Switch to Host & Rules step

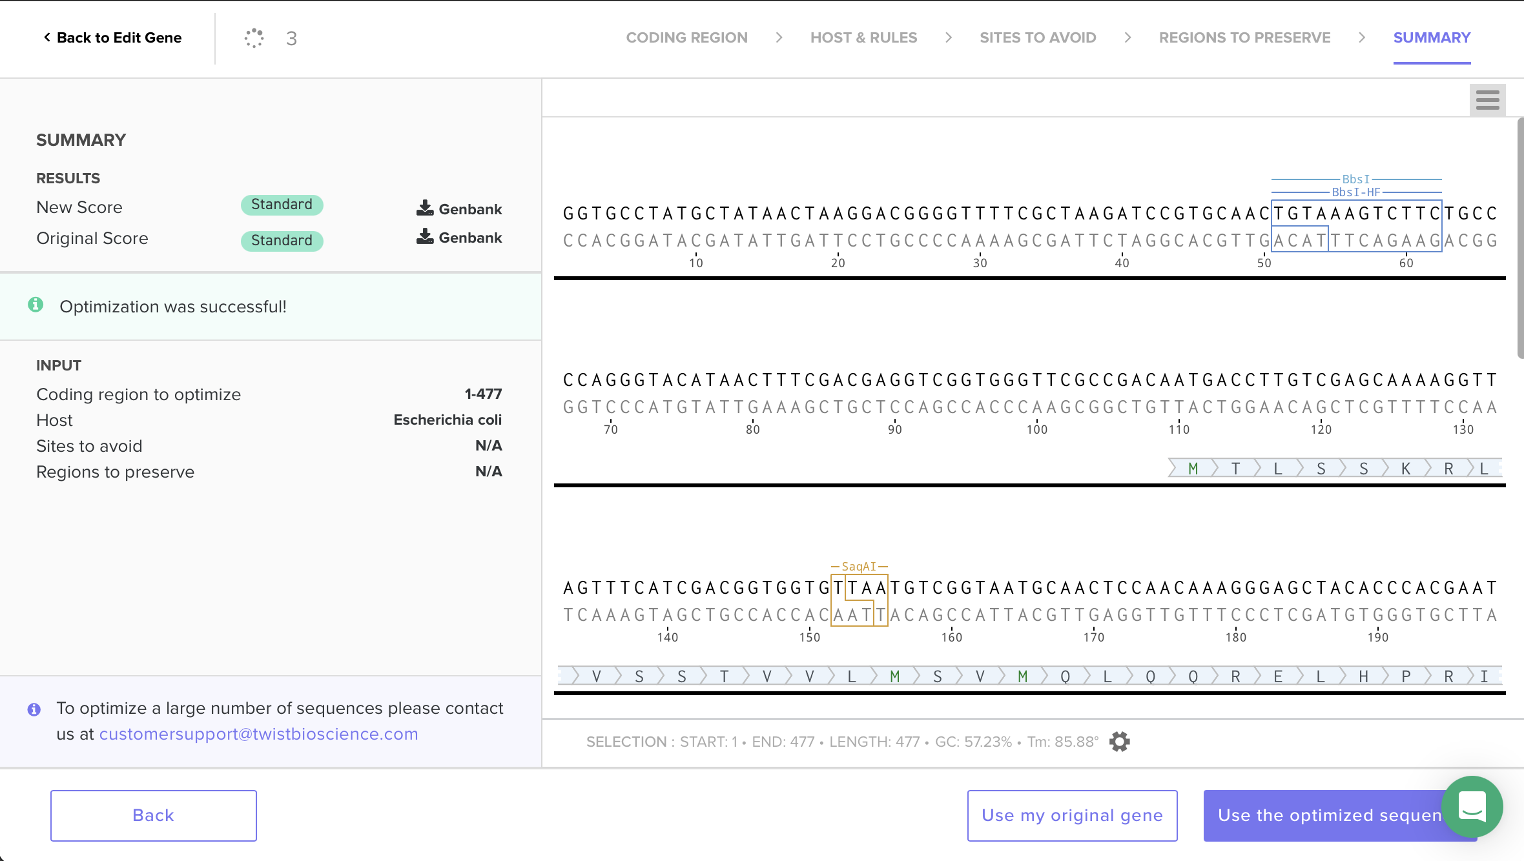pyautogui.click(x=863, y=38)
